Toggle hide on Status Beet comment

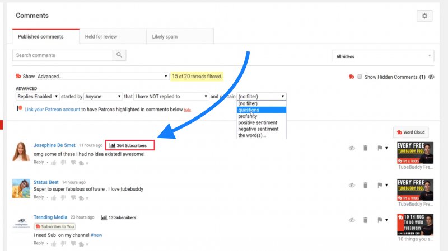(x=351, y=185)
